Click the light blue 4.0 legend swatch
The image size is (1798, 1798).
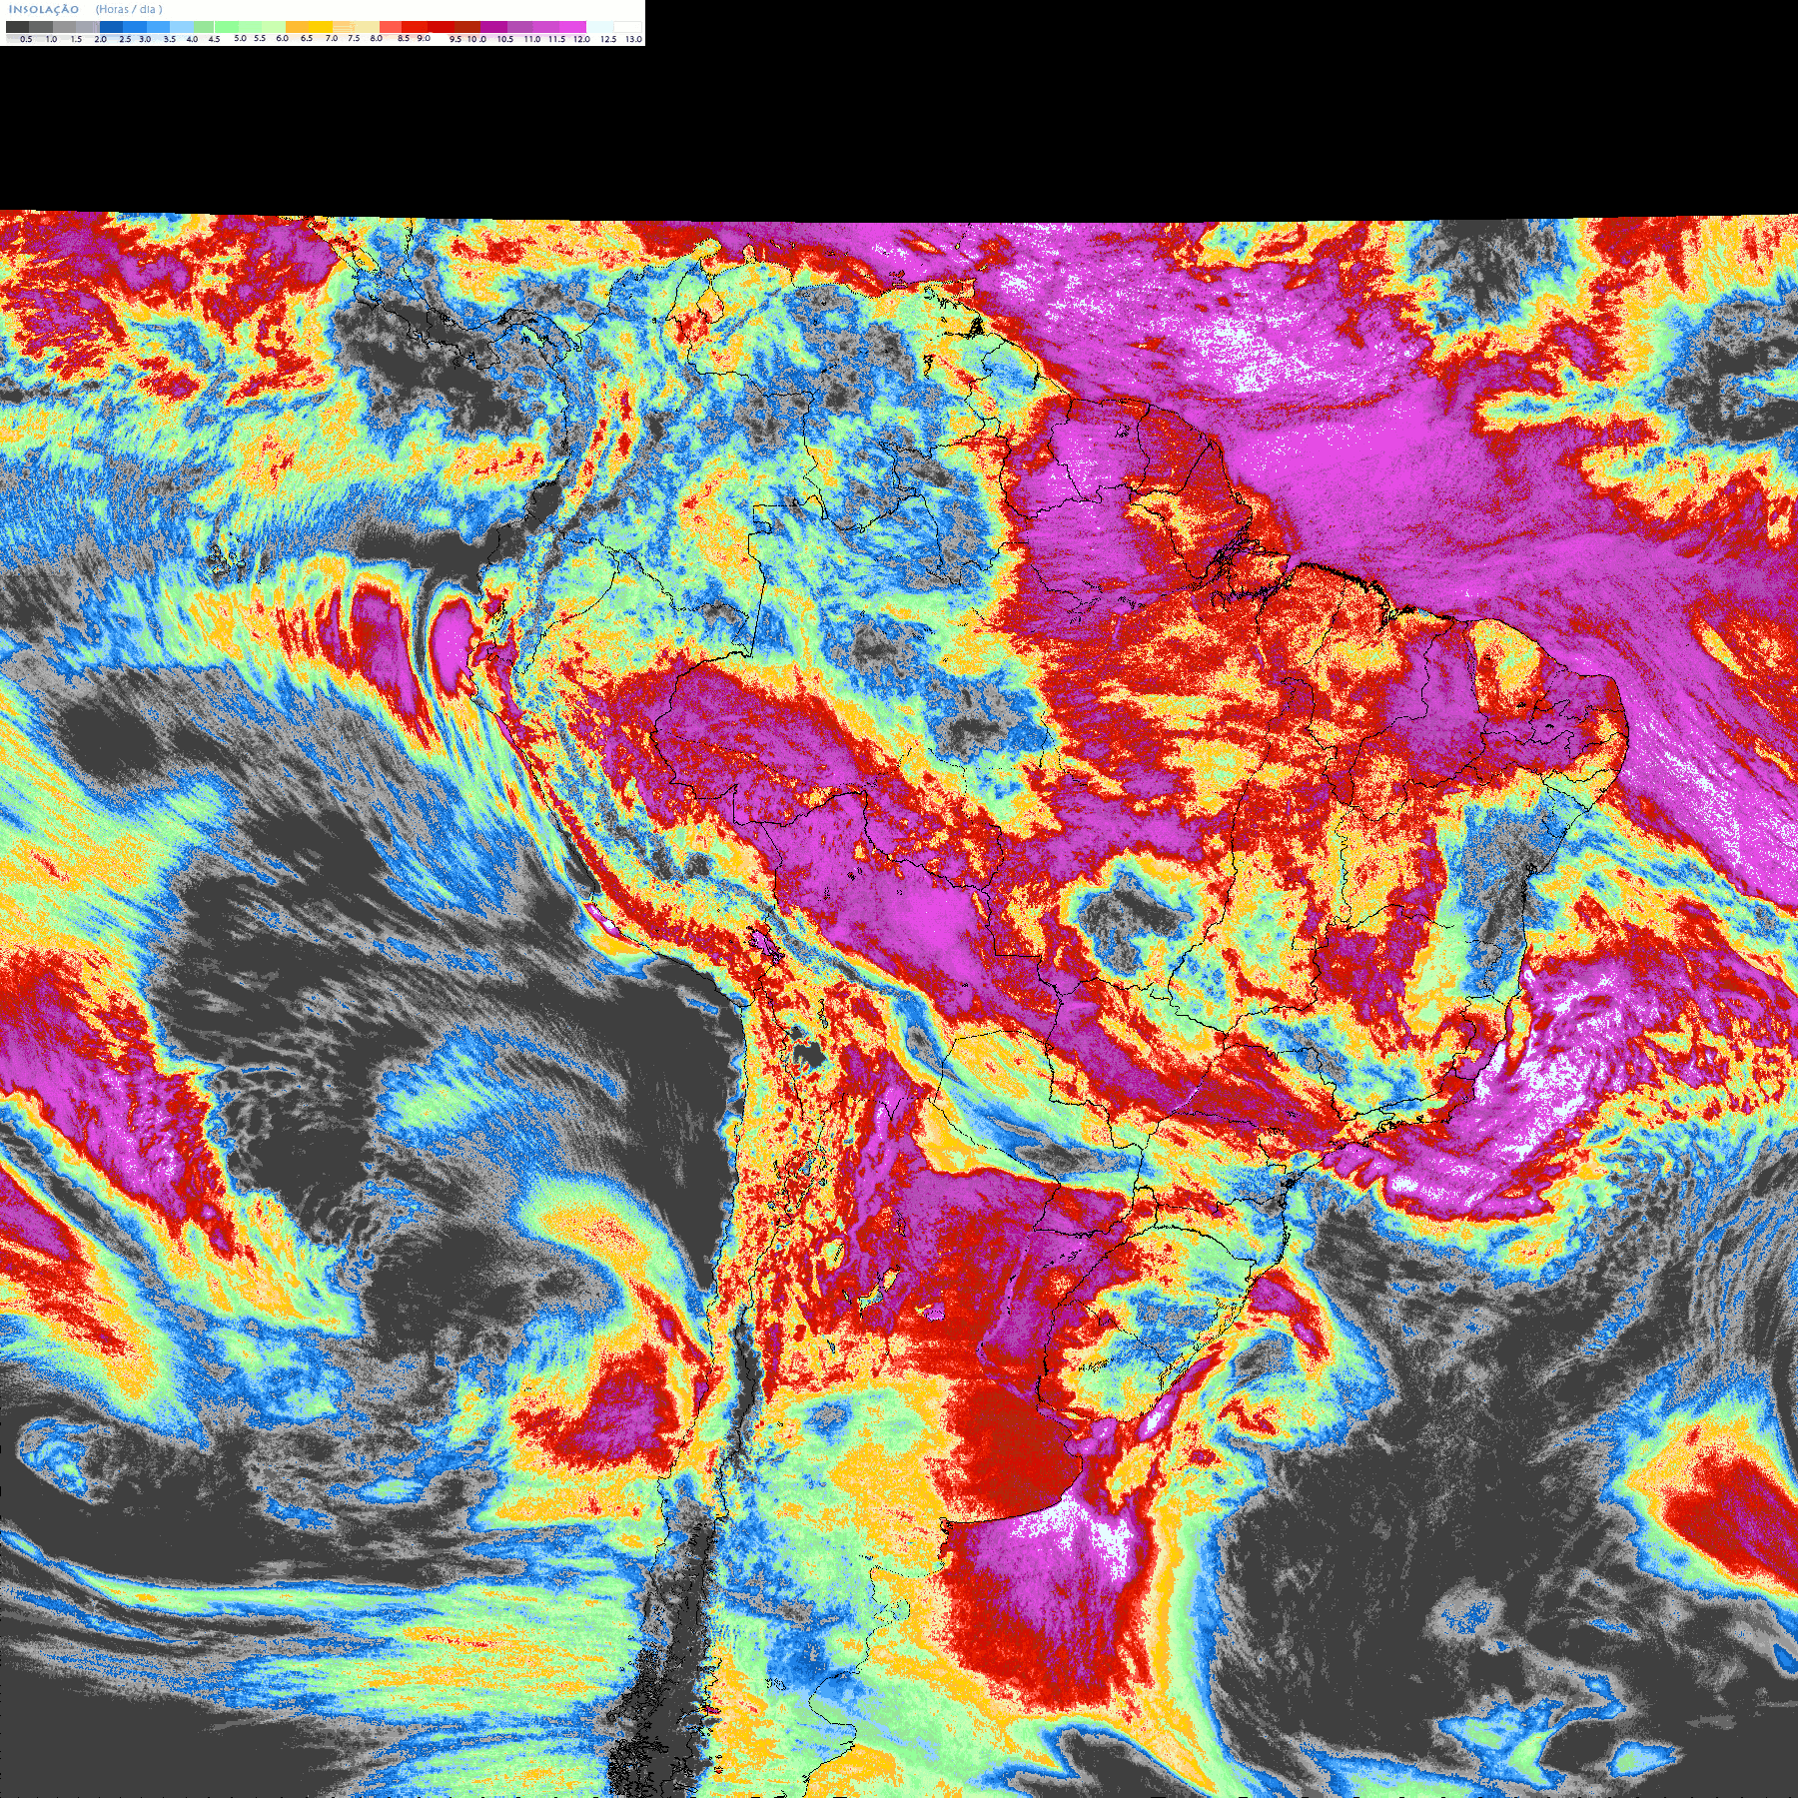[182, 27]
